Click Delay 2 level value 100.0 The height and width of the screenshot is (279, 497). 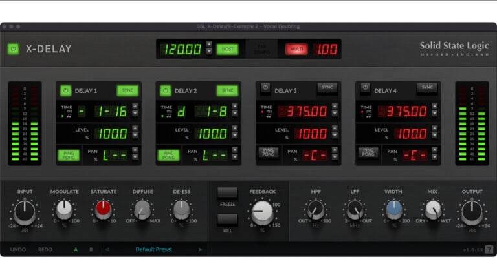click(211, 134)
